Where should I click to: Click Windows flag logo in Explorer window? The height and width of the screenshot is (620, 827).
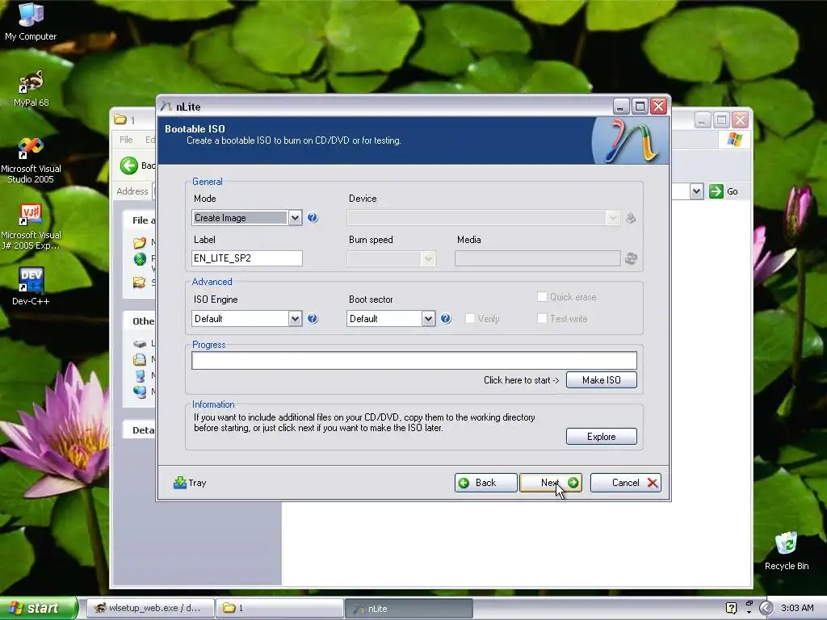pos(734,140)
